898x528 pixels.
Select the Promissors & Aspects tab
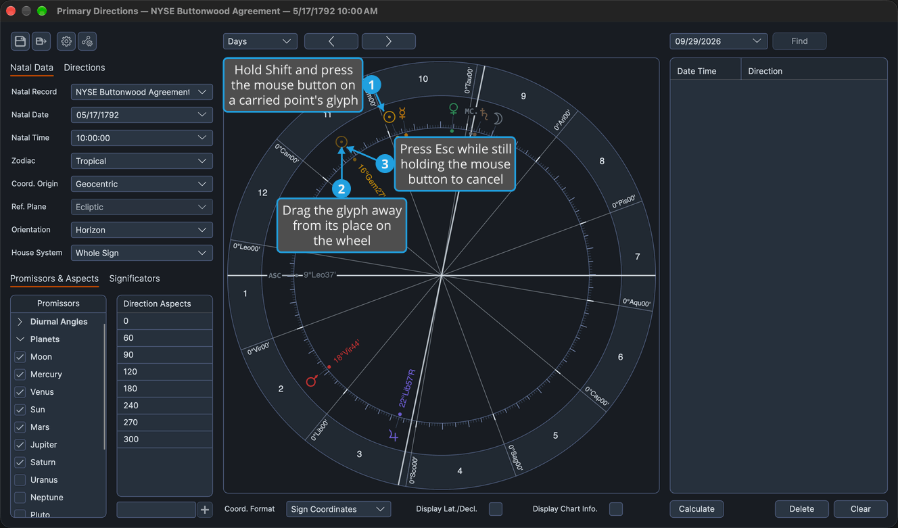[x=54, y=279]
